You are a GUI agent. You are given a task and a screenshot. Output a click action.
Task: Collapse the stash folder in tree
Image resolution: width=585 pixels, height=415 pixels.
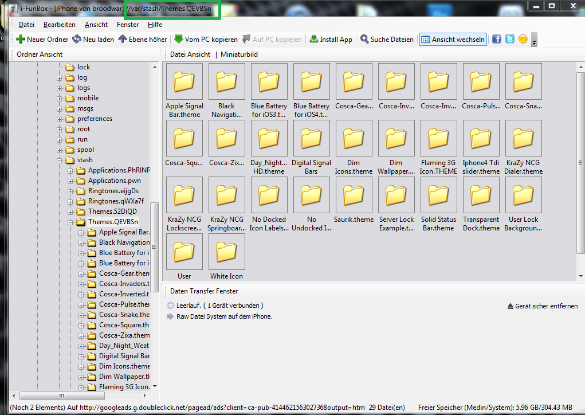click(x=60, y=160)
